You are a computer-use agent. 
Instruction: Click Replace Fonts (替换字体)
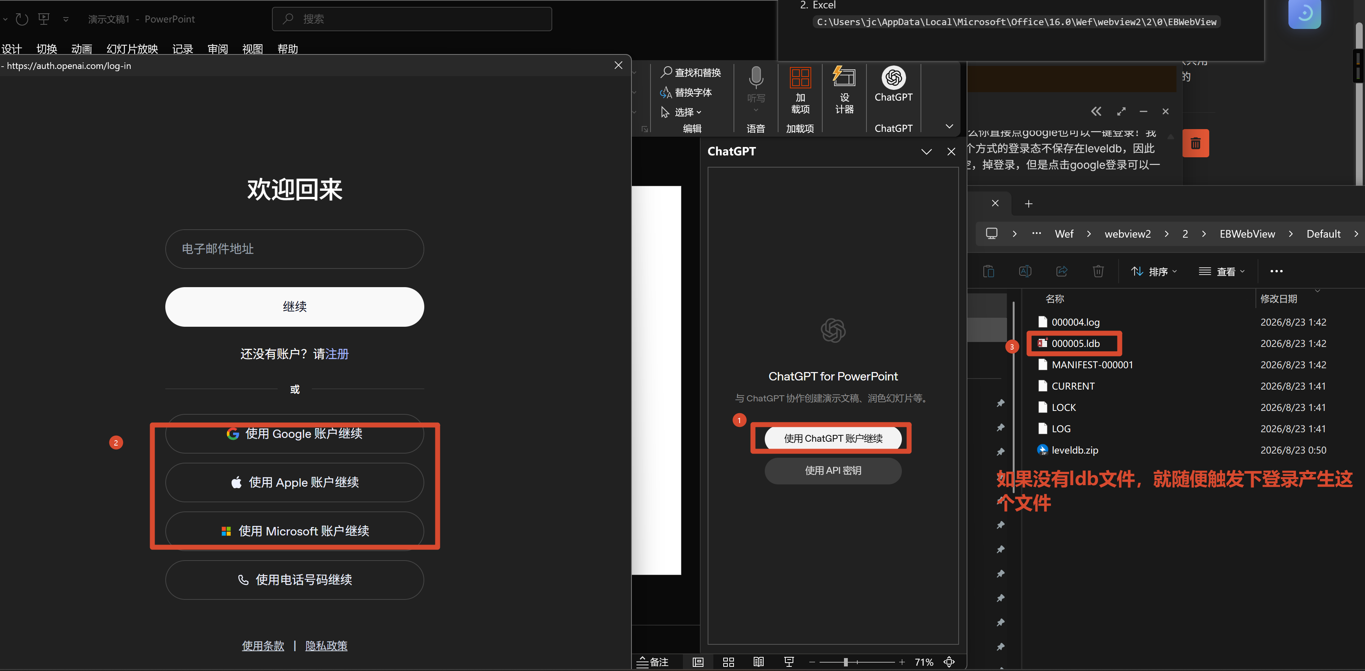point(686,92)
